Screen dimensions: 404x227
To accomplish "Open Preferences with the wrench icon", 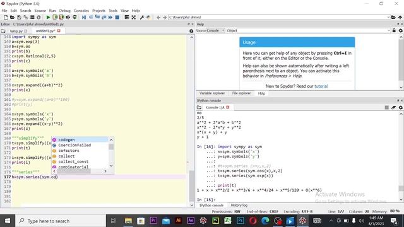I will [141, 17].
